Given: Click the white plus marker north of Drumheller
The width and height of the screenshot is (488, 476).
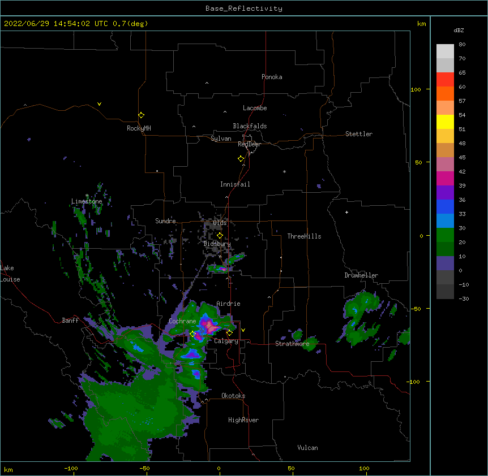Looking at the screenshot, I should (x=346, y=212).
